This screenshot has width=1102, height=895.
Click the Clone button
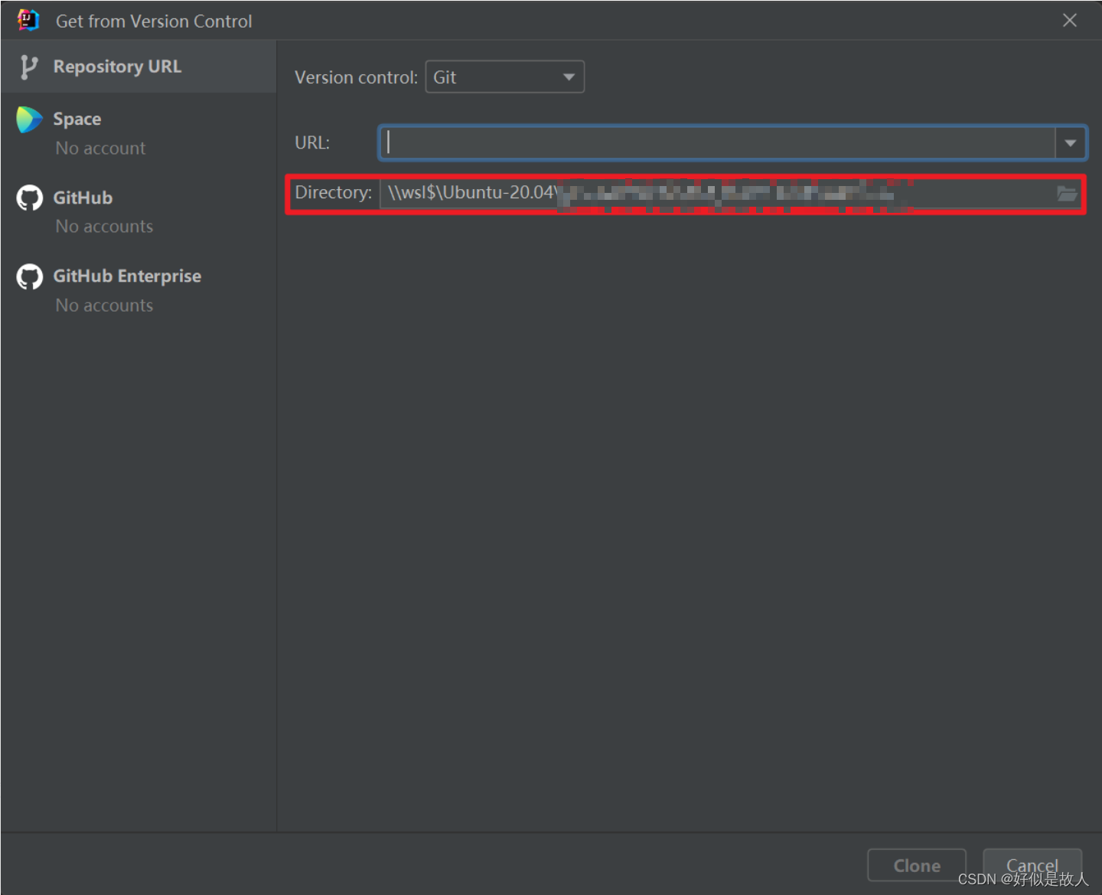(x=916, y=865)
